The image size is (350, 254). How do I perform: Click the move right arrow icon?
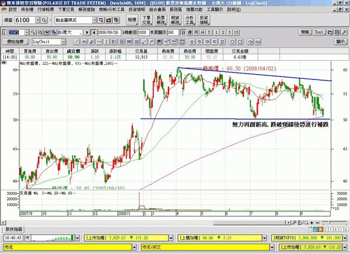[x=215, y=42]
